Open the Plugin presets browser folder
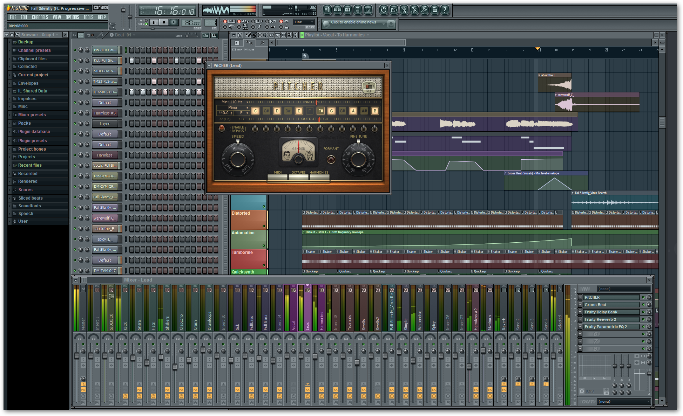 [32, 141]
